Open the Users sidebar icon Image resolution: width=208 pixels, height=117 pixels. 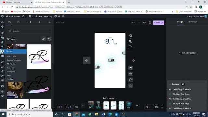(2, 71)
